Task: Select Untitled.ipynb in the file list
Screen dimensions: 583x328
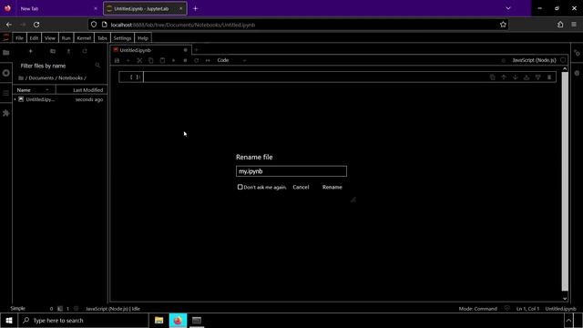Action: pyautogui.click(x=60, y=99)
